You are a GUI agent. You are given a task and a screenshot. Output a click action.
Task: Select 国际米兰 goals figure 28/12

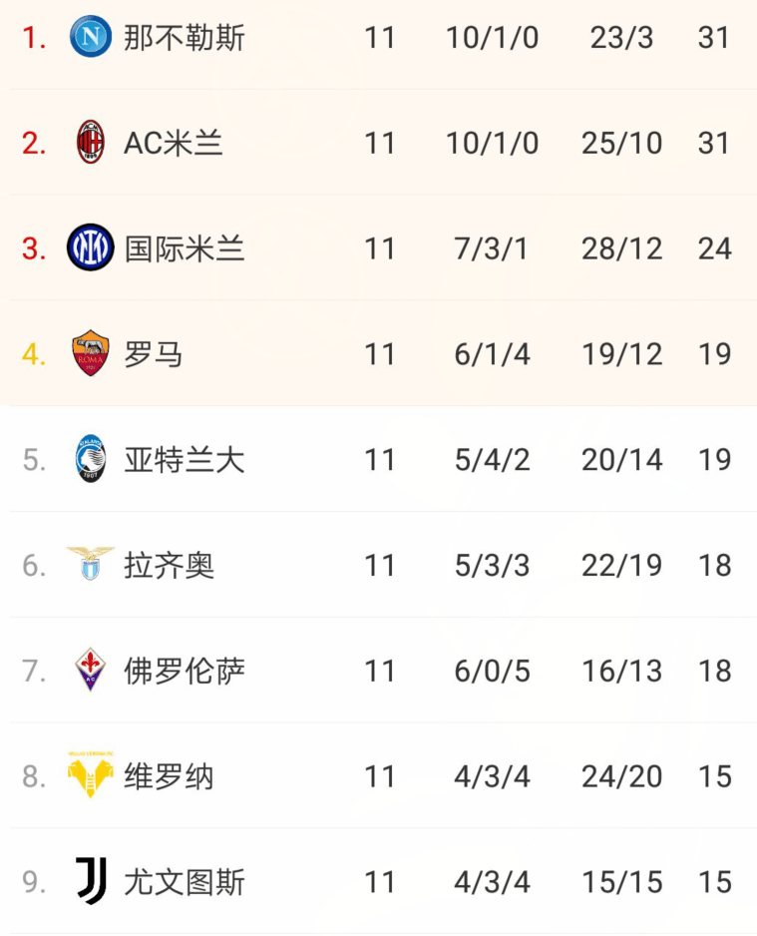tap(621, 248)
